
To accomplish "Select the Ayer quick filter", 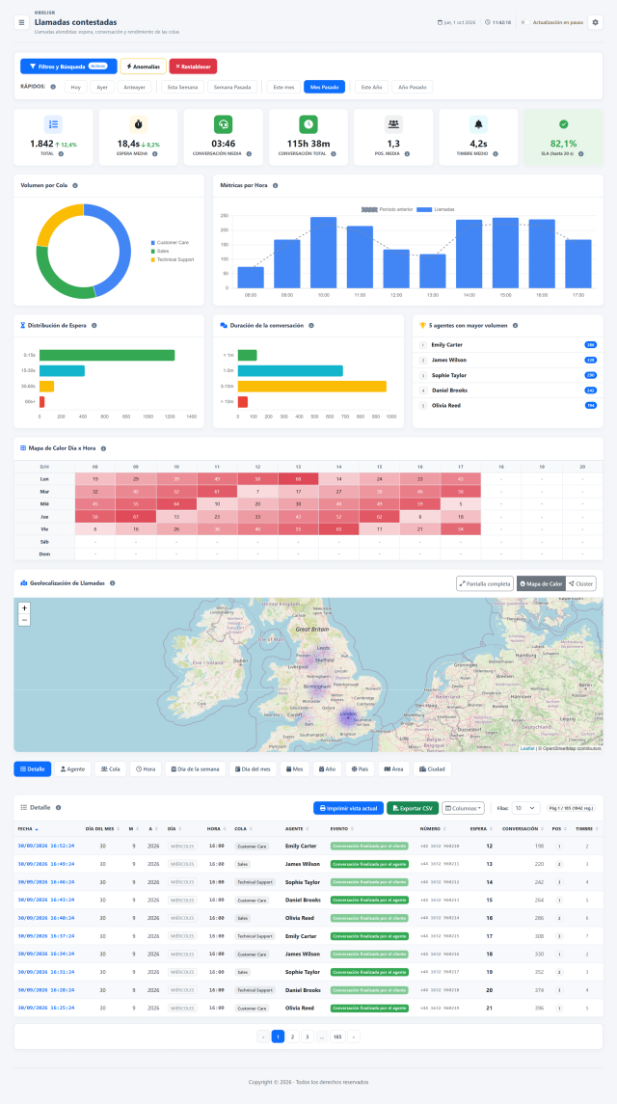I will pyautogui.click(x=101, y=87).
